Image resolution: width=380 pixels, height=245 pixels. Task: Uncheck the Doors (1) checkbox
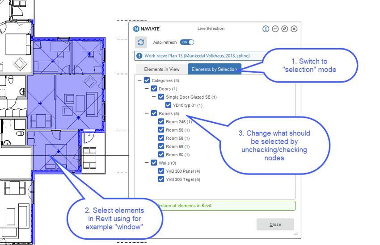coord(154,88)
